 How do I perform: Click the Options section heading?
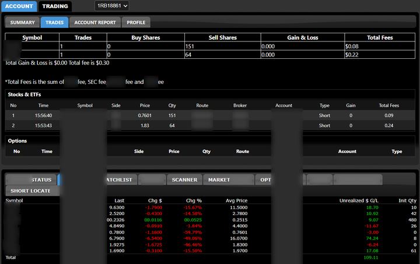[17, 140]
